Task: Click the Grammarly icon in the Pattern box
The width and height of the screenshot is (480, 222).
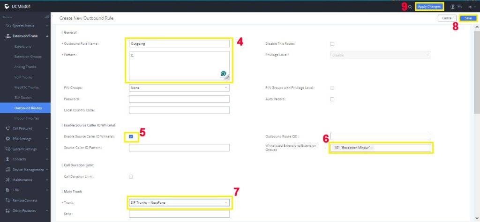Action: click(224, 74)
